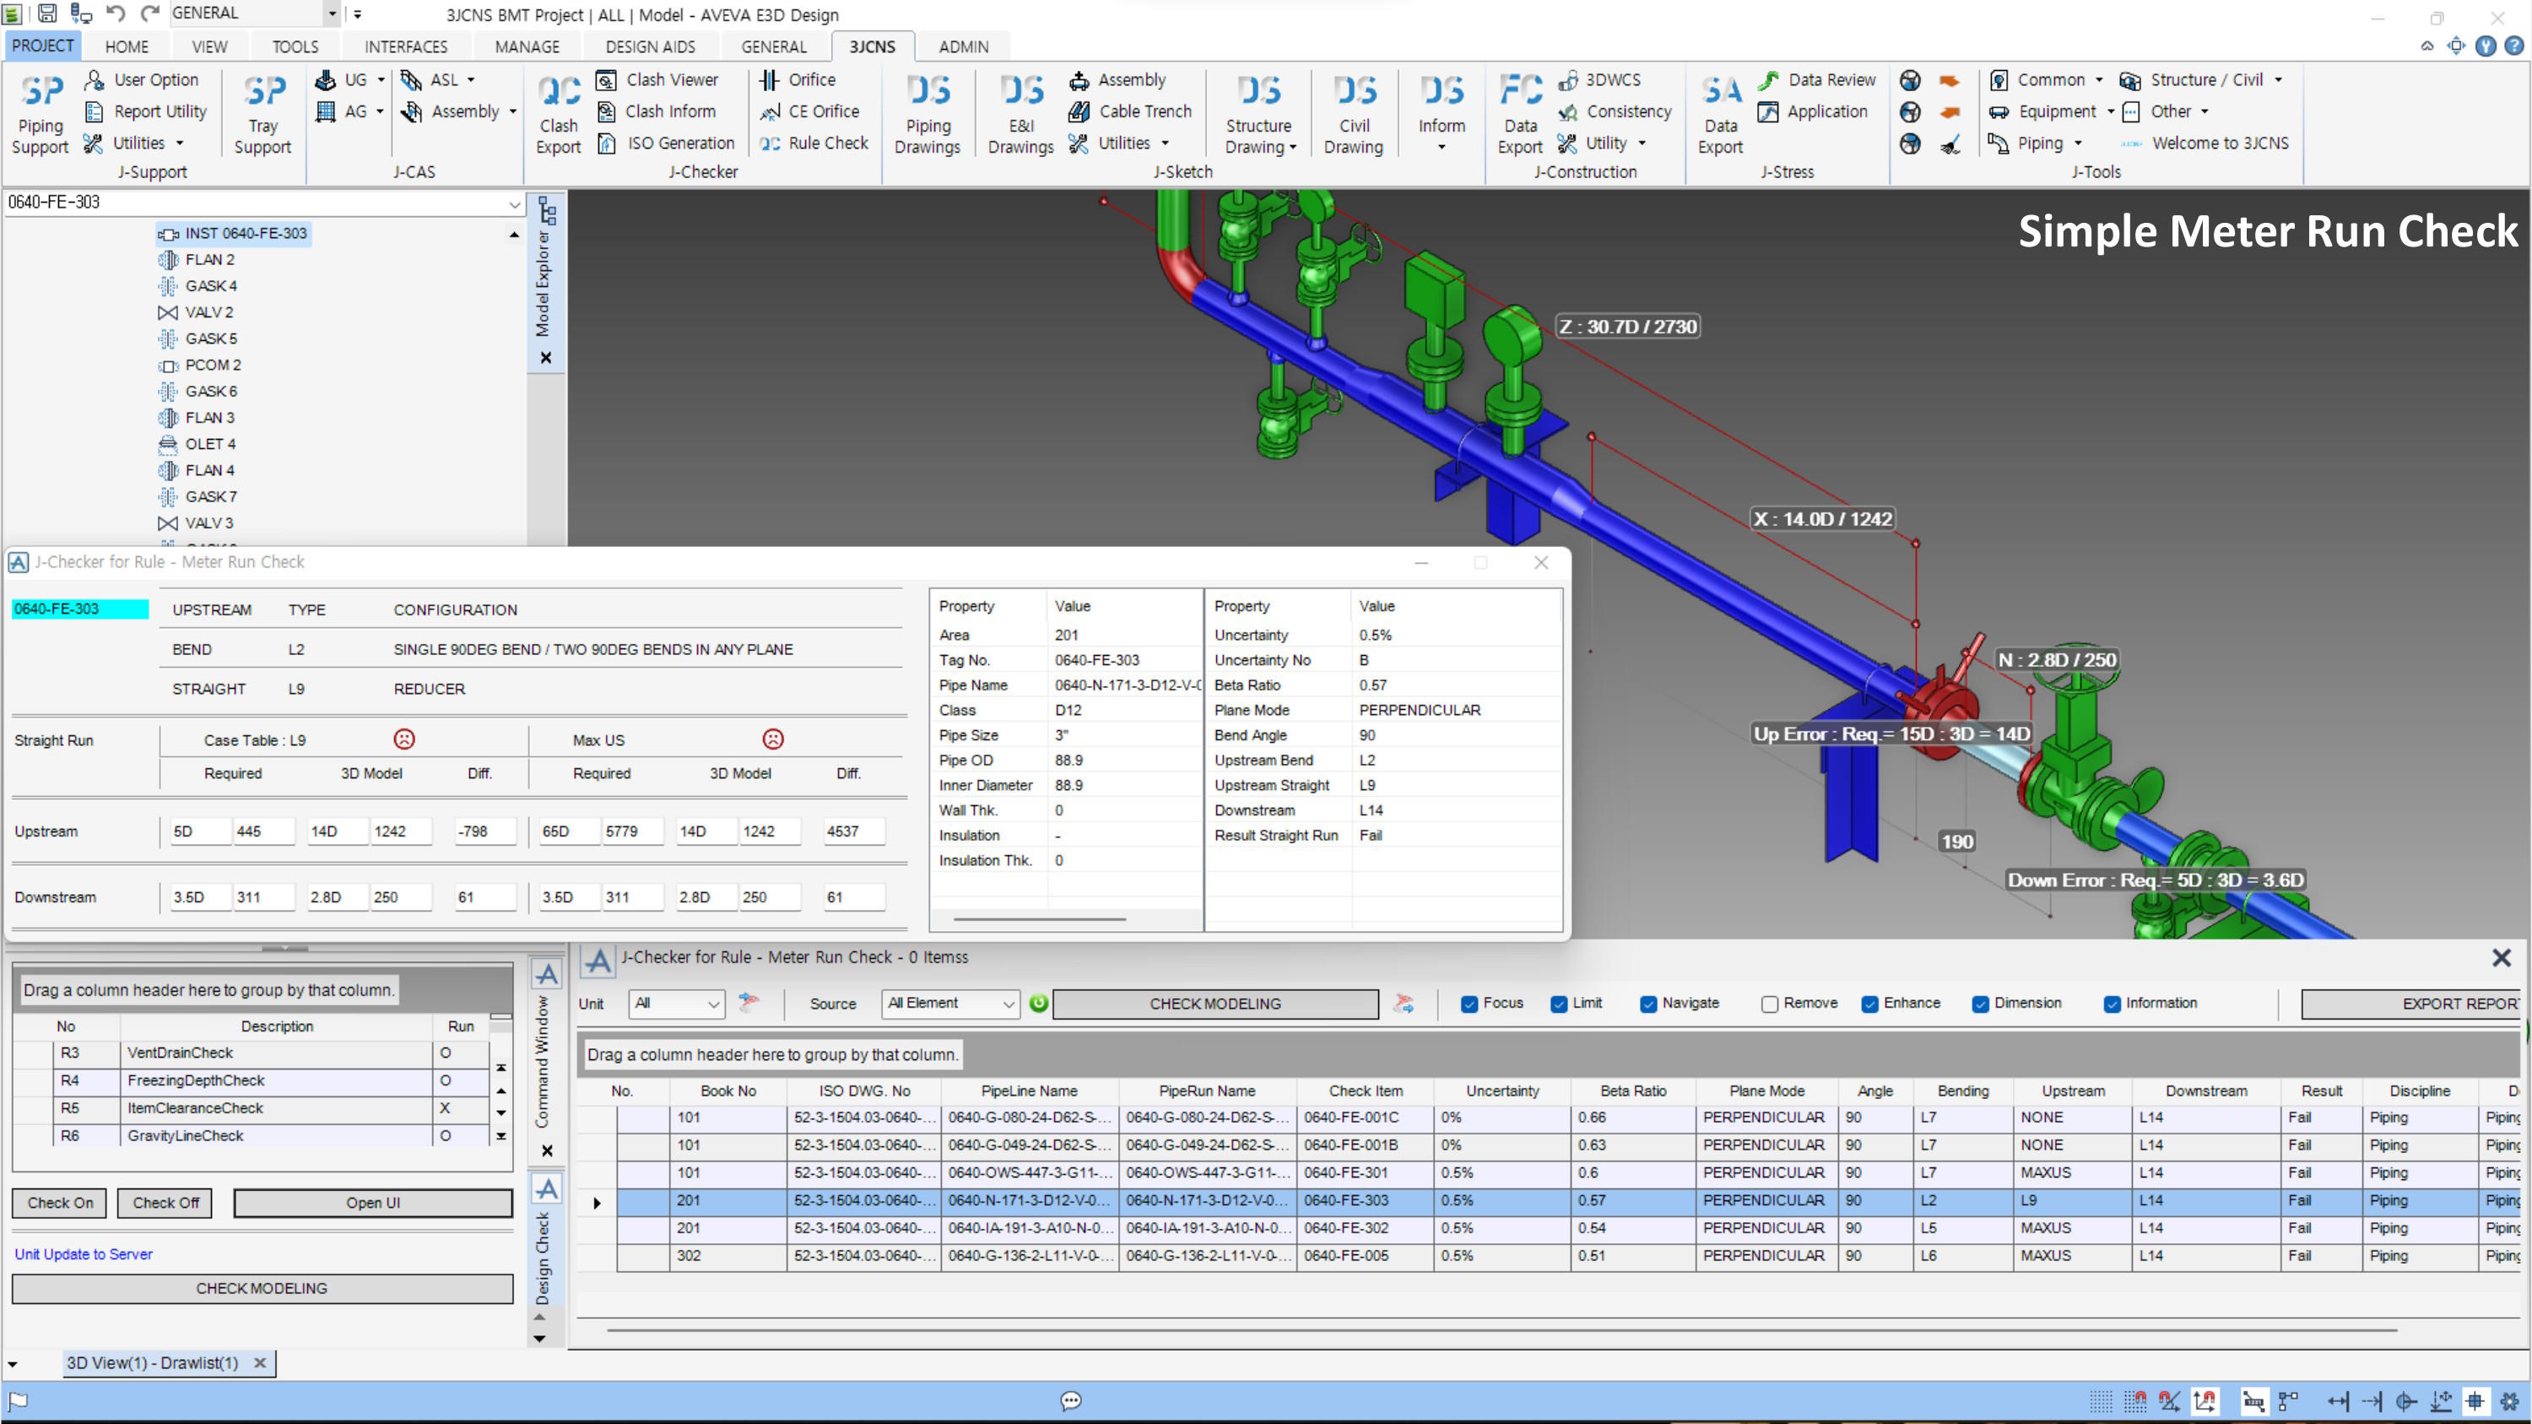Image resolution: width=2532 pixels, height=1424 pixels.
Task: Open E&I Drawings
Action: pos(1020,114)
